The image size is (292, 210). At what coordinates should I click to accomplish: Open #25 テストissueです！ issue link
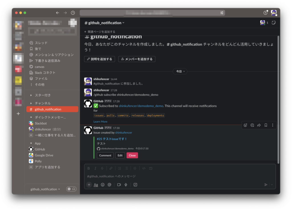[112, 139]
